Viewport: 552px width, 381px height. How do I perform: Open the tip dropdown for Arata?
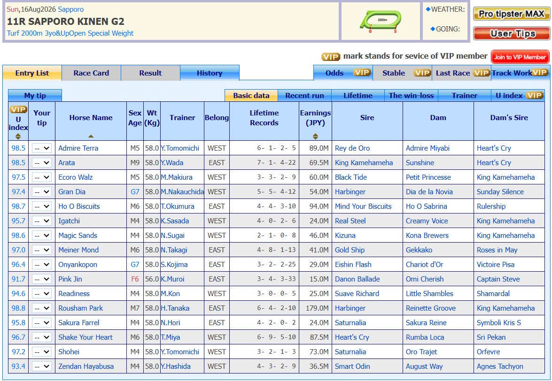point(41,163)
